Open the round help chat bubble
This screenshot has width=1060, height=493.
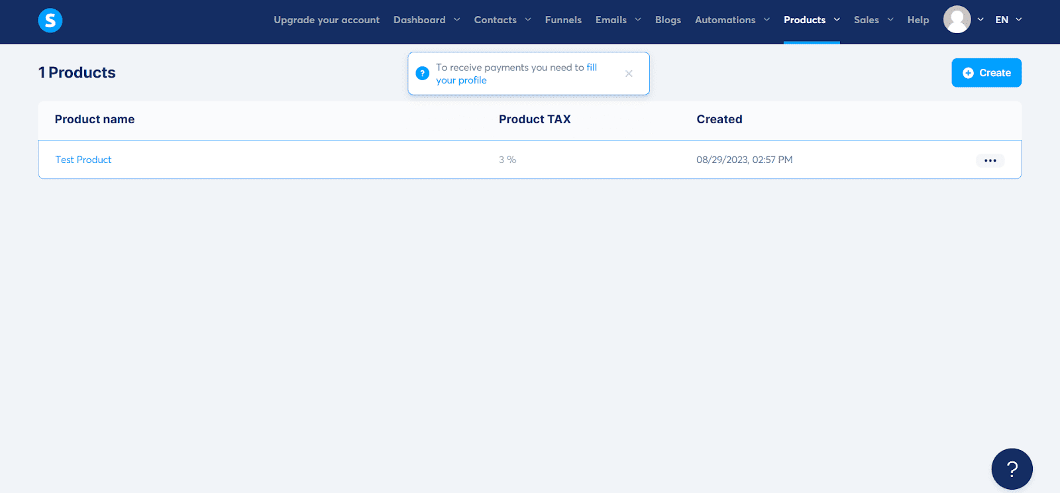(x=1012, y=469)
